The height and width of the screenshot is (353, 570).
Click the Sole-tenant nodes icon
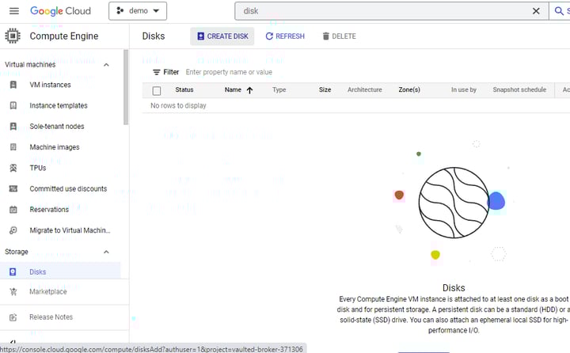(13, 127)
